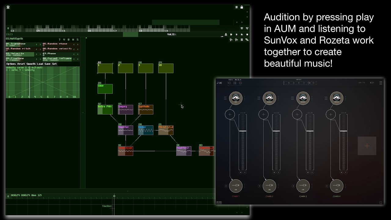Increase Finetune with right arrow
The width and height of the screenshot is (391, 220).
[x=40, y=59]
